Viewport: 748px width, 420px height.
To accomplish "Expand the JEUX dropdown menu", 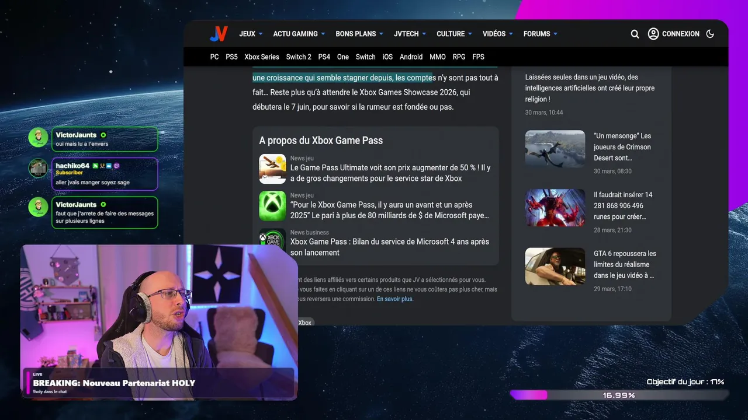I will 251,34.
